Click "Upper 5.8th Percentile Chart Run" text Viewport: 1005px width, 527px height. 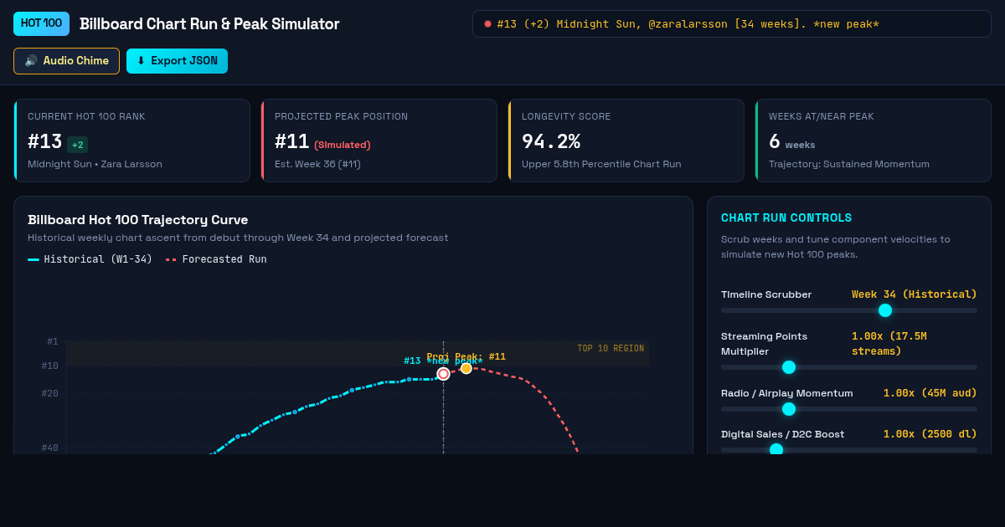(601, 164)
